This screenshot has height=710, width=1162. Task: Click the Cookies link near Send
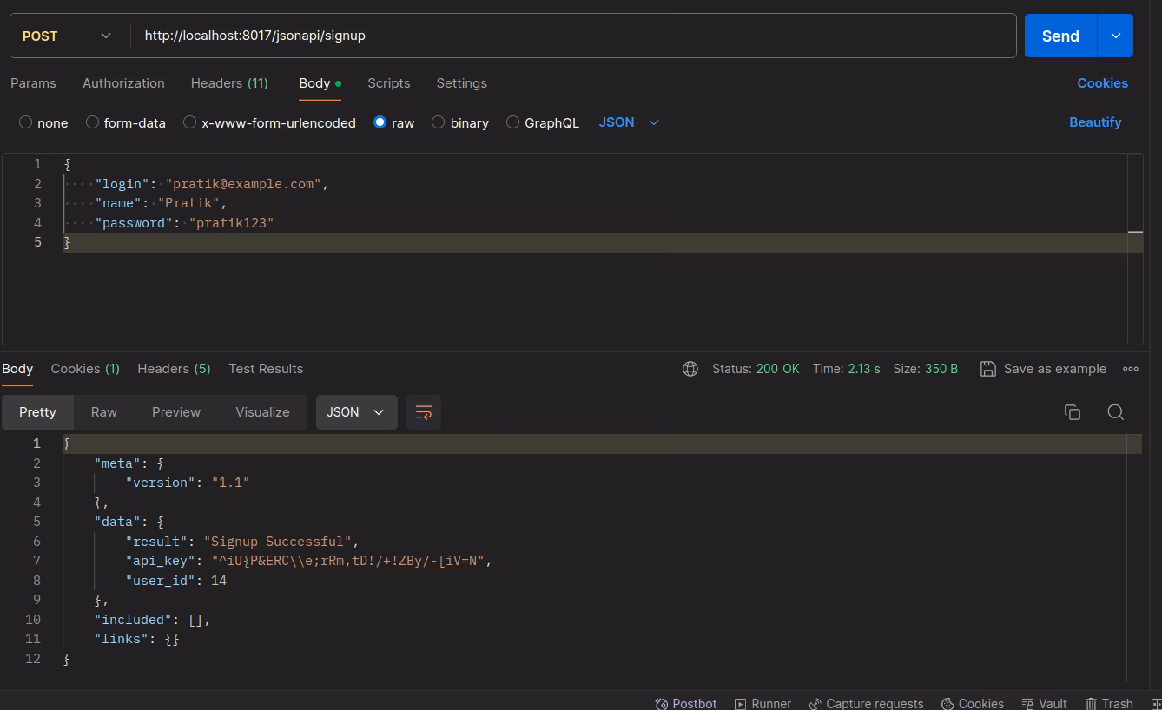tap(1102, 83)
